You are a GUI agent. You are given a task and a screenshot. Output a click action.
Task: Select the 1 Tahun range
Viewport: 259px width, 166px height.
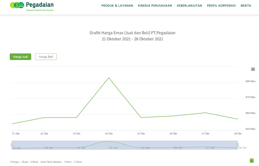point(68,162)
